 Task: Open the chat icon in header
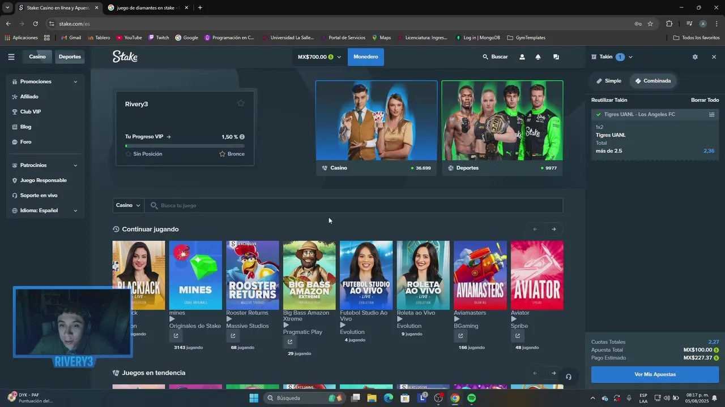pyautogui.click(x=556, y=57)
